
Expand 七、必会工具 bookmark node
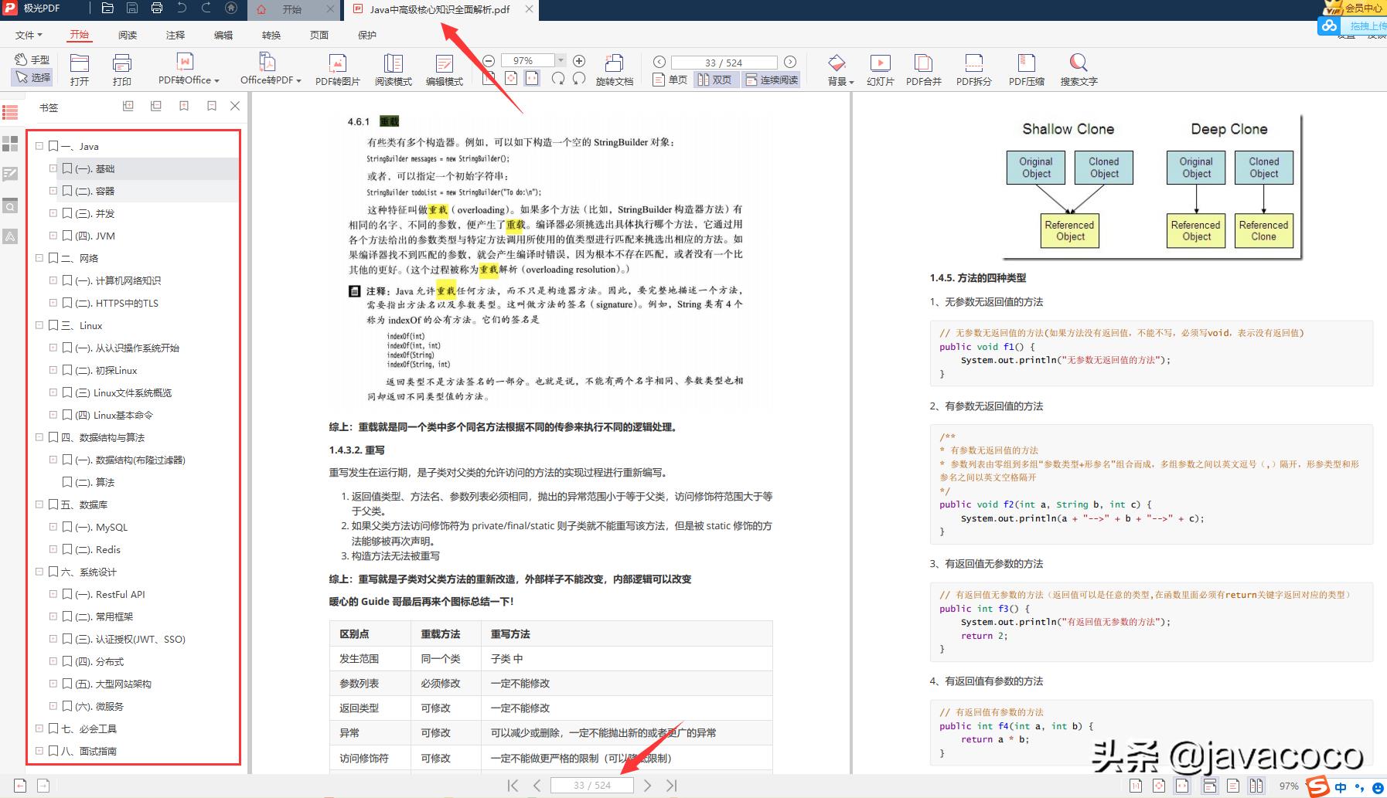click(x=39, y=728)
